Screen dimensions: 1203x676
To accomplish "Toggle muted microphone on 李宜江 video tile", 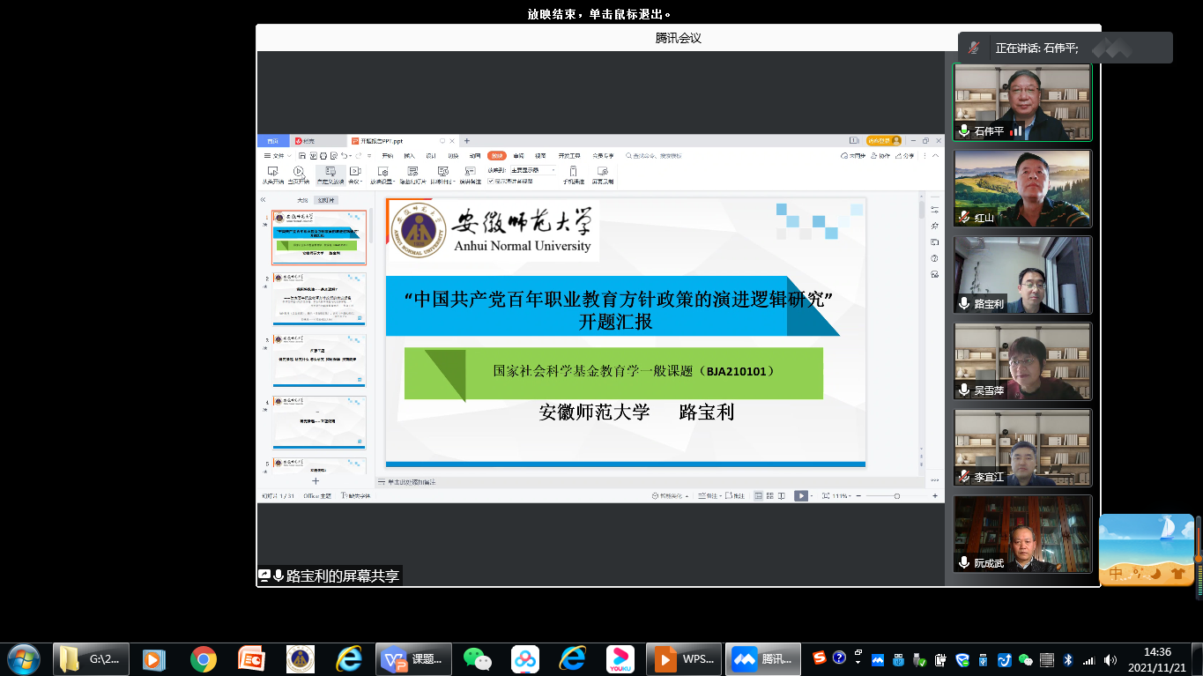I will point(964,477).
